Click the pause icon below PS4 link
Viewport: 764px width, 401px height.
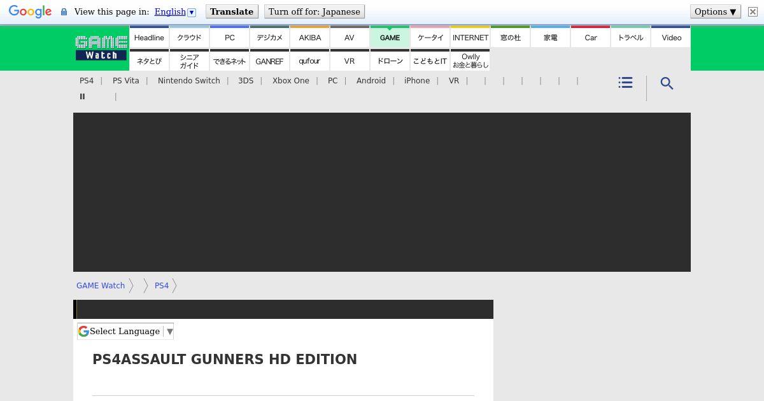pyautogui.click(x=82, y=97)
